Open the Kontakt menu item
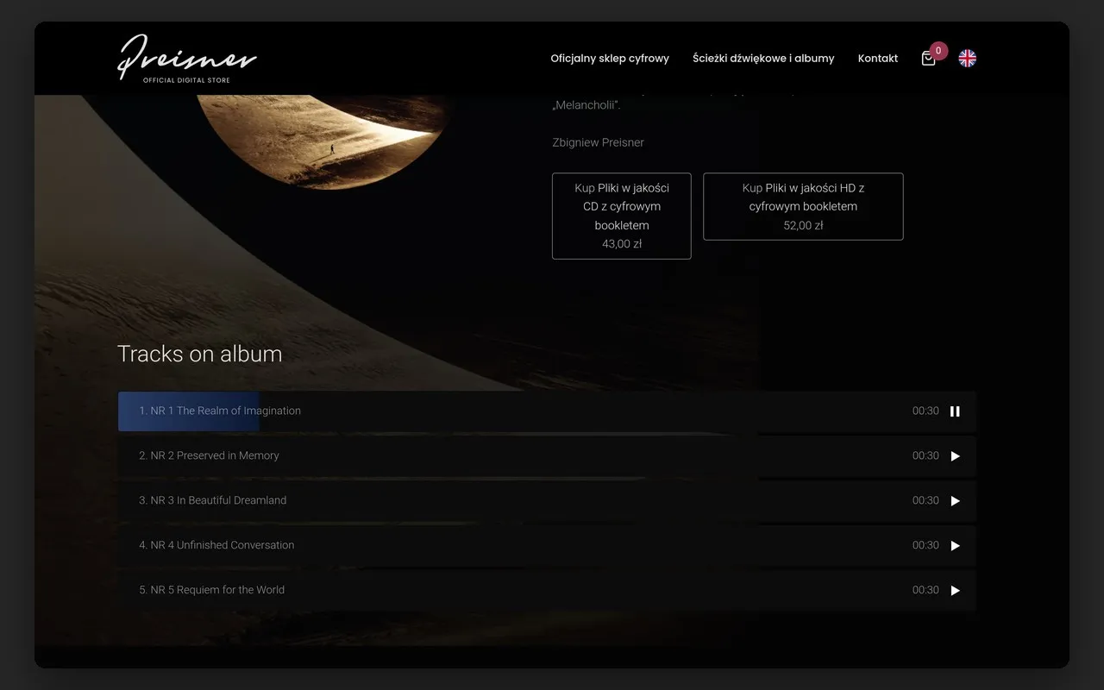Screen dimensions: 1104x690 (878, 59)
